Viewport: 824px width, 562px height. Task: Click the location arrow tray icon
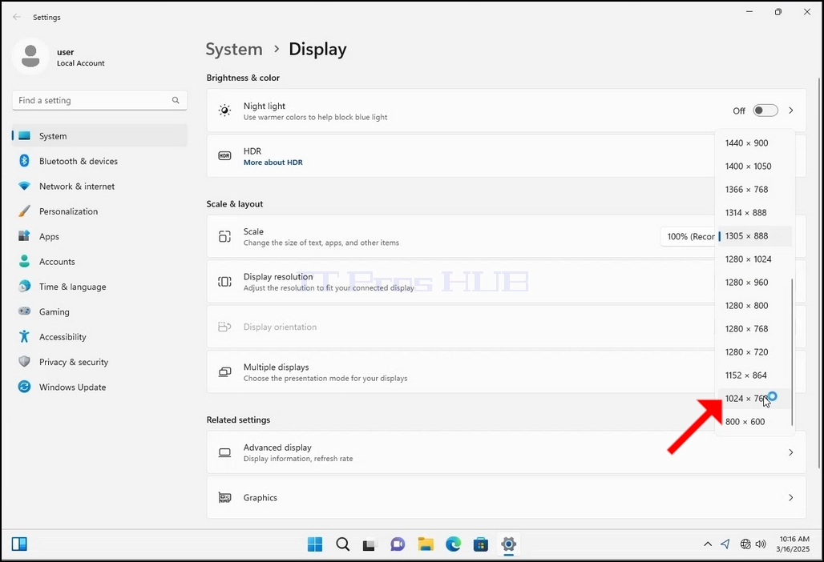click(x=725, y=544)
